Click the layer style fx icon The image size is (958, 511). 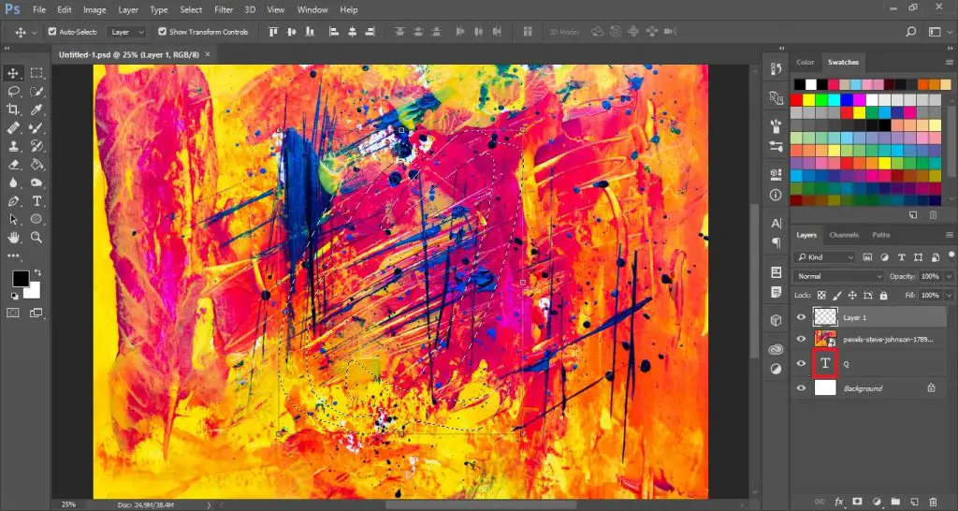tap(839, 502)
